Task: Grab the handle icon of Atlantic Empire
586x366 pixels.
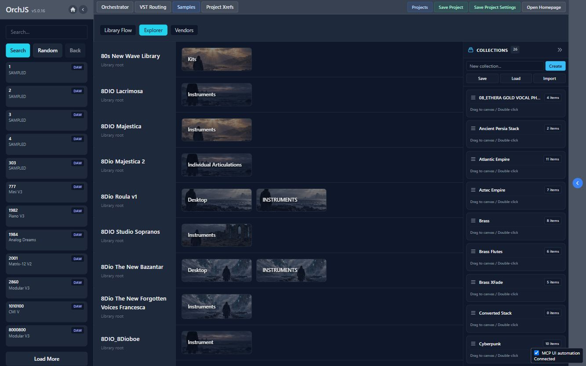Action: click(x=473, y=159)
